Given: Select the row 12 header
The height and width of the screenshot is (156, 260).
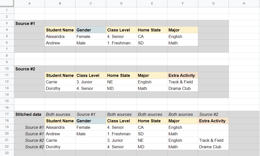Looking at the screenshot, I should [7, 82].
